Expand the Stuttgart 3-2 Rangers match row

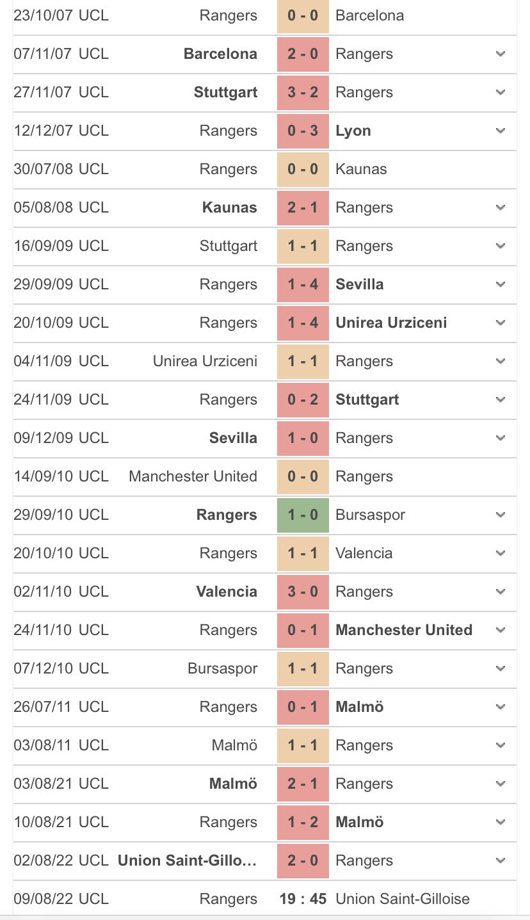(x=500, y=93)
